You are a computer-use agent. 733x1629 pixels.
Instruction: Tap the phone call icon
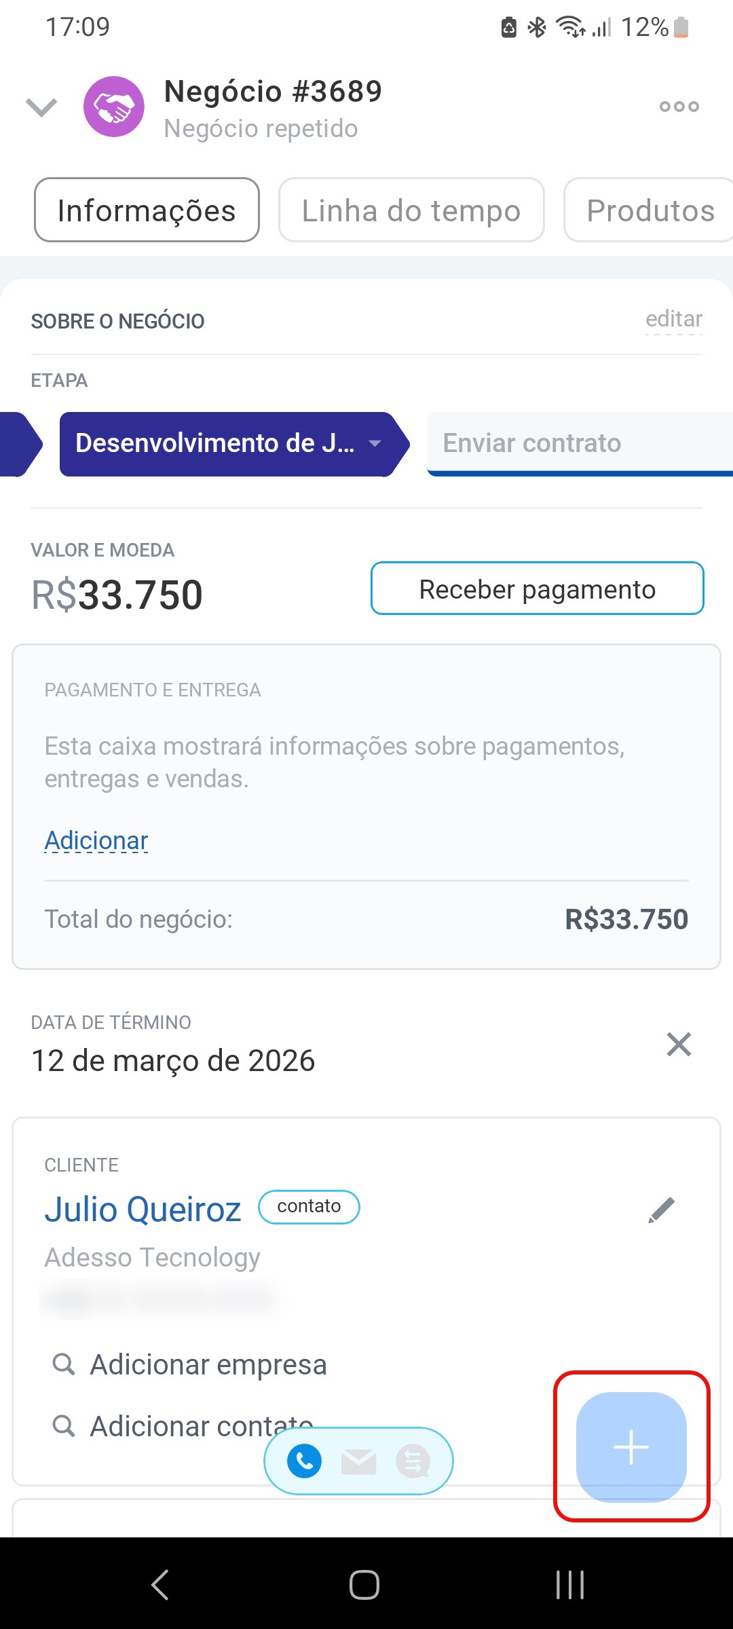[x=304, y=1461]
